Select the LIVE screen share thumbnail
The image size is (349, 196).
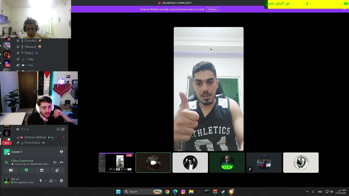click(x=116, y=163)
